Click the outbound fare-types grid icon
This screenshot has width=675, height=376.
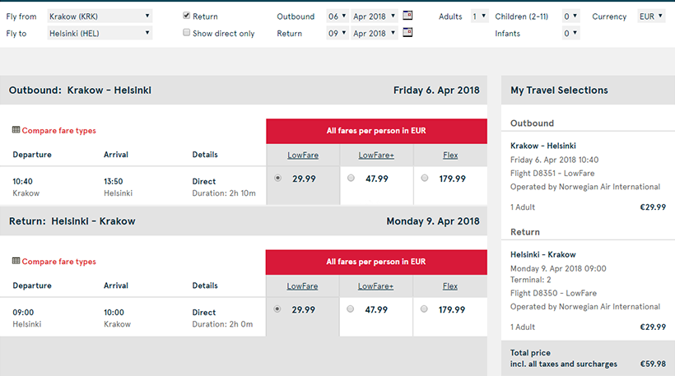[x=16, y=130]
